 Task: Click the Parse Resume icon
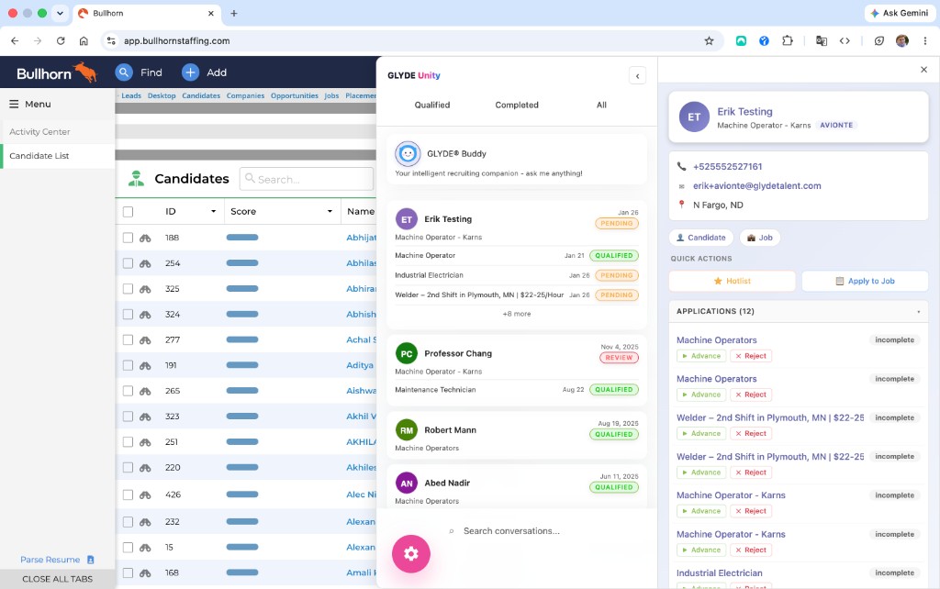pos(91,560)
